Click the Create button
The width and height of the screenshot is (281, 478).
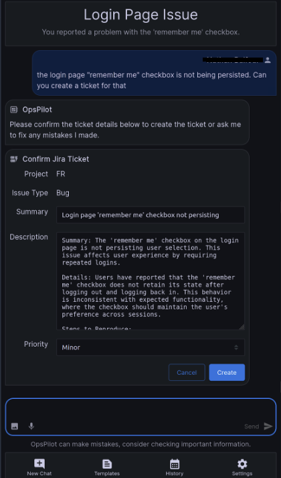click(x=227, y=372)
